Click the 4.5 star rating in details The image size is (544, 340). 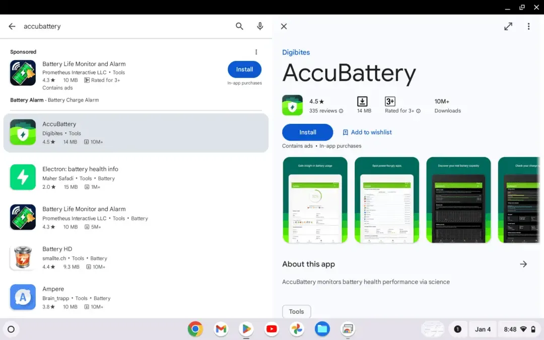coord(316,102)
